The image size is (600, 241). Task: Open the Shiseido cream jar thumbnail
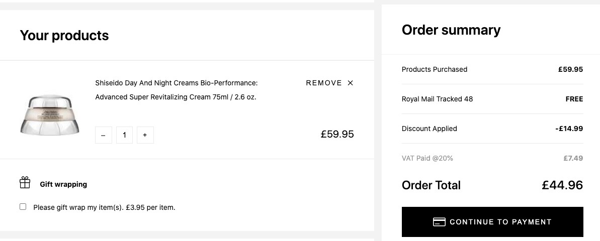point(50,114)
